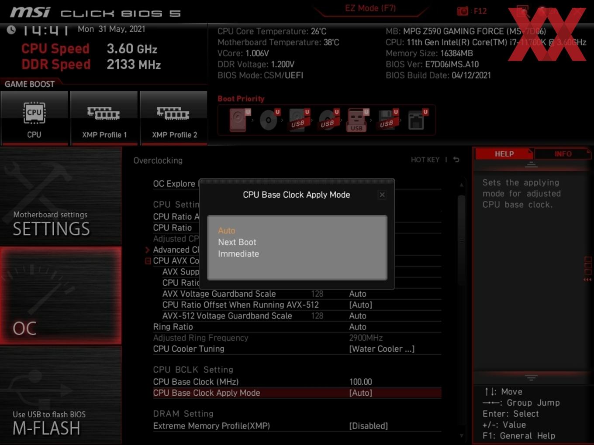594x445 pixels.
Task: Open Motherboard SETTINGS section
Action: click(x=61, y=196)
